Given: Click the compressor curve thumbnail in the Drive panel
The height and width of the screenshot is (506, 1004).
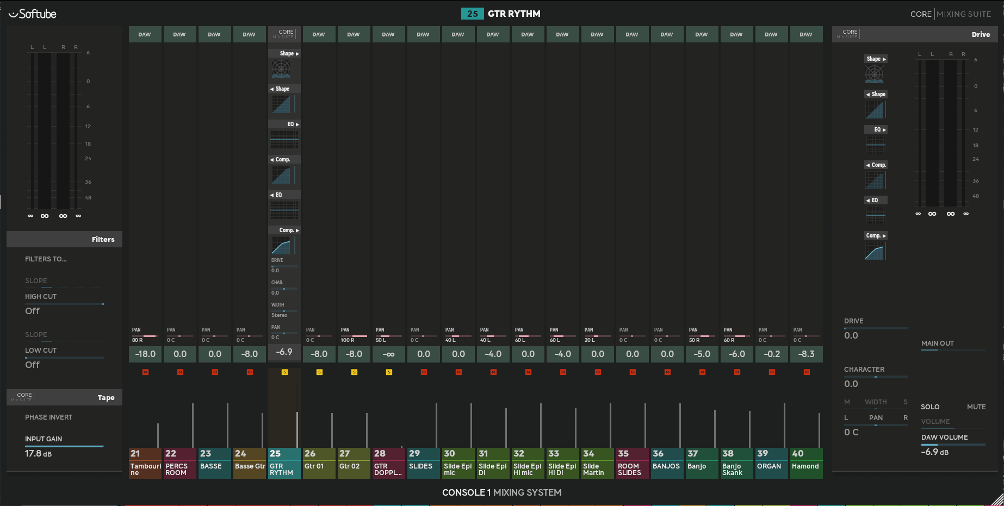Looking at the screenshot, I should (874, 252).
